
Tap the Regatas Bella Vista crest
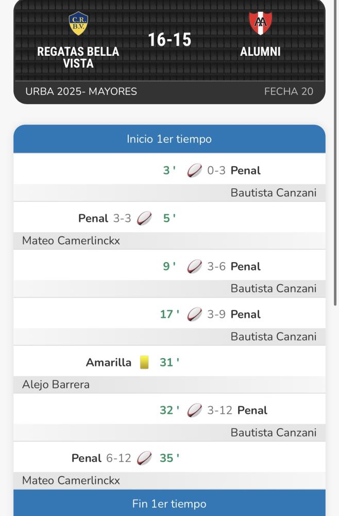pyautogui.click(x=78, y=23)
